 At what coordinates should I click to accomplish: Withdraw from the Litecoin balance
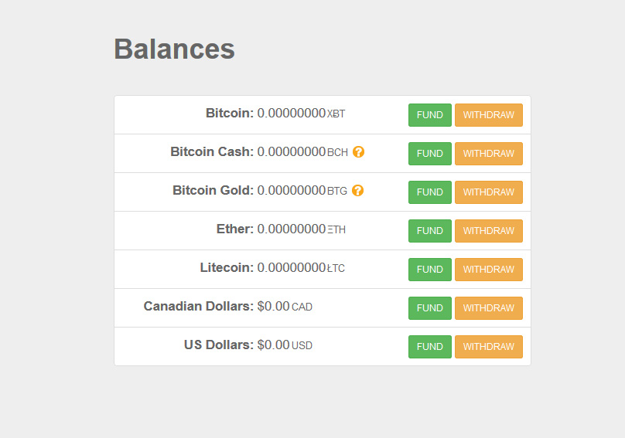coord(489,270)
